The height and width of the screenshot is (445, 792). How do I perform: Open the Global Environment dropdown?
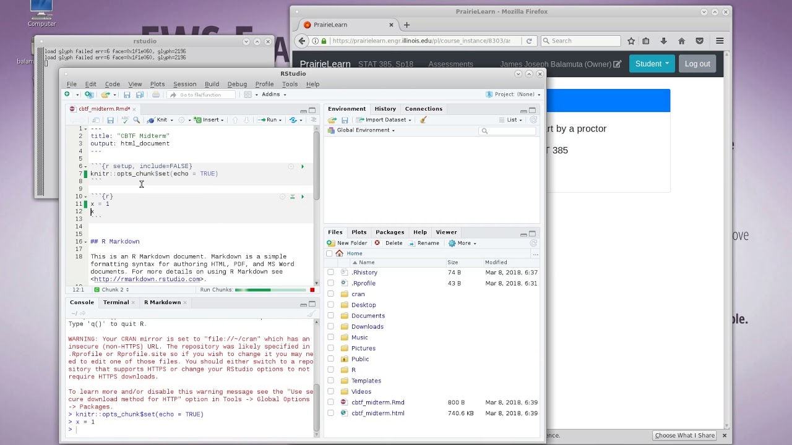361,130
